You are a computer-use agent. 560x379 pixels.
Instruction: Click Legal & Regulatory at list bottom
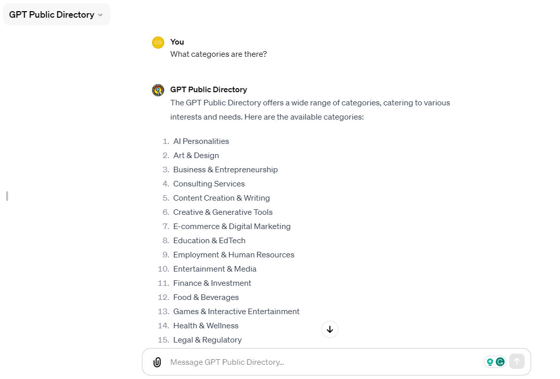pos(208,339)
